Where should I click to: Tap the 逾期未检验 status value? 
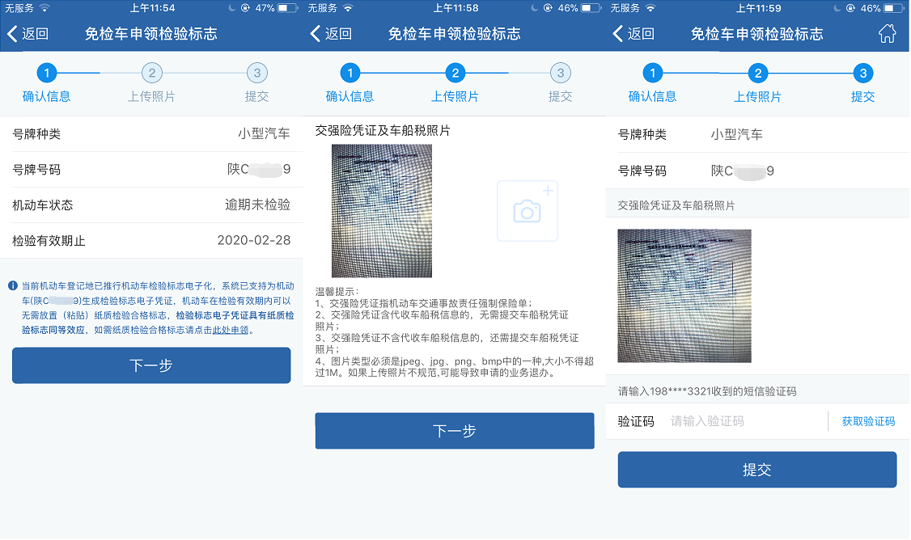257,205
